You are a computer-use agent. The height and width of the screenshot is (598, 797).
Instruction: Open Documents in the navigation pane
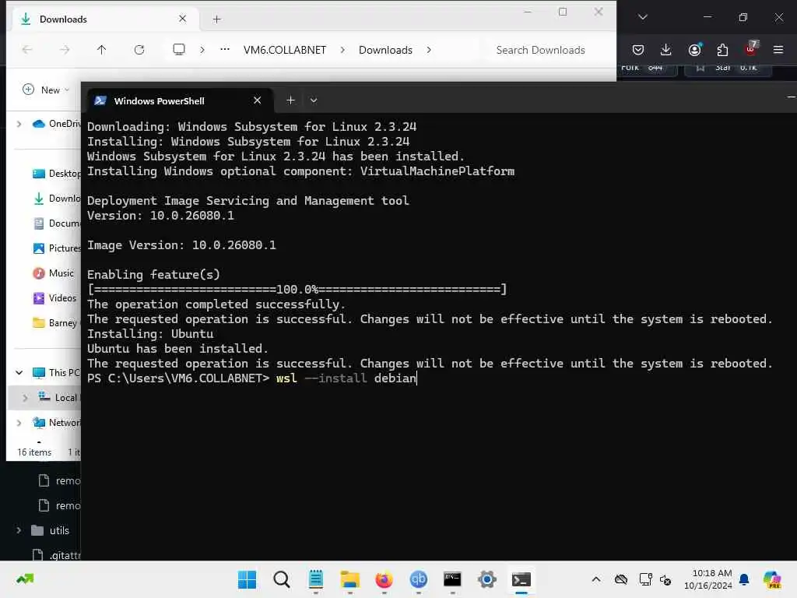tap(56, 223)
